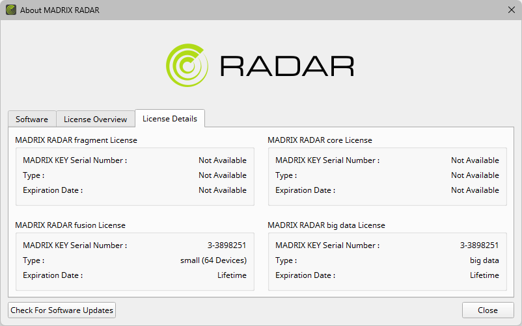The width and height of the screenshot is (522, 326).
Task: Select the License Details tab
Action: tap(170, 118)
